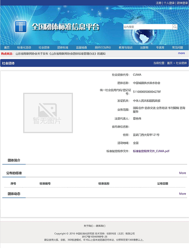Image resolution: width=189 pixels, height=248 pixels.
Task: Type in the 站内搜索 search field
Action: 147,27
